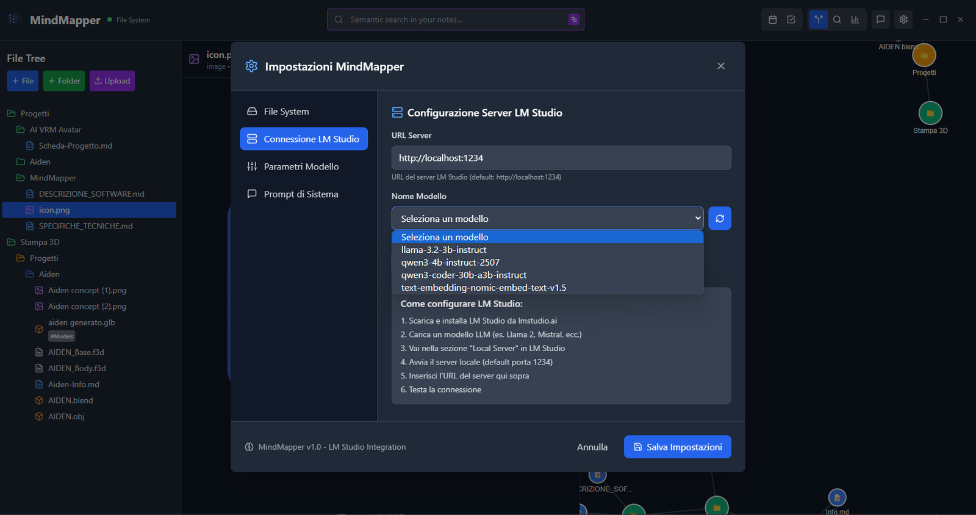Open AIDEN.blend in the file tree
Image resolution: width=976 pixels, height=515 pixels.
click(x=70, y=400)
